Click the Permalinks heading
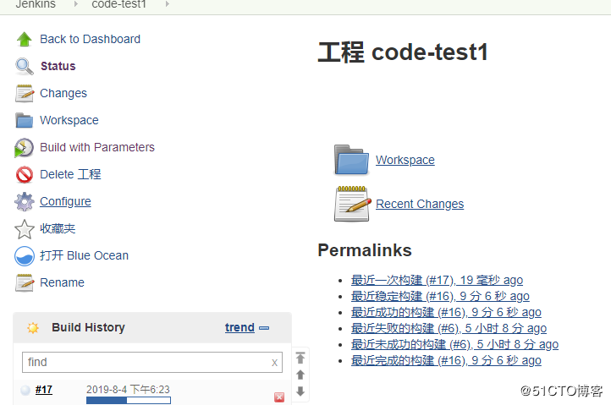The image size is (611, 405). coord(365,250)
